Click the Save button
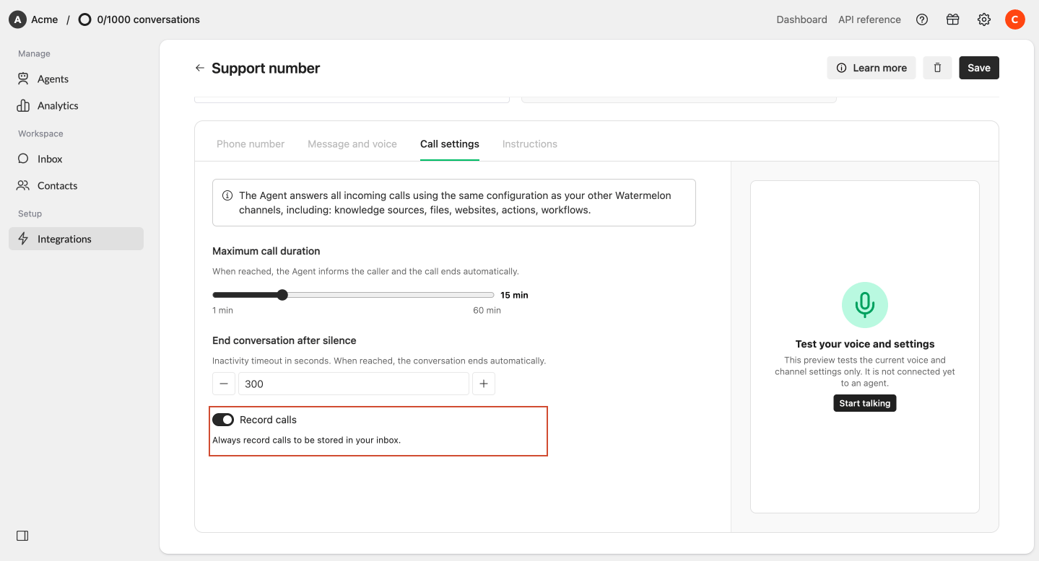Image resolution: width=1039 pixels, height=561 pixels. 979,68
